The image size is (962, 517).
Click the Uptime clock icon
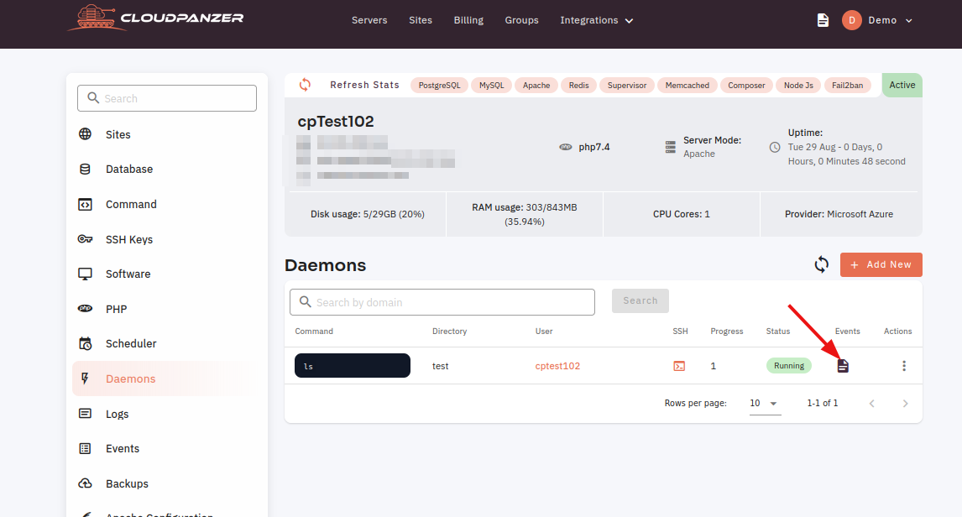tap(775, 147)
